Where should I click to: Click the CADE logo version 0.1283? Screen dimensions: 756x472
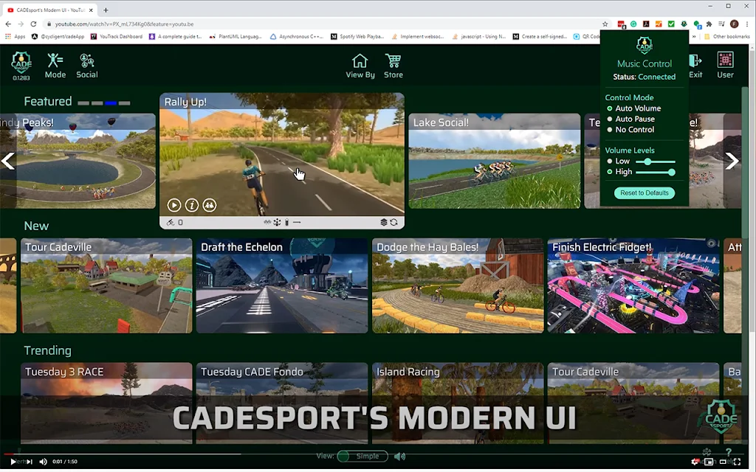[x=21, y=66]
